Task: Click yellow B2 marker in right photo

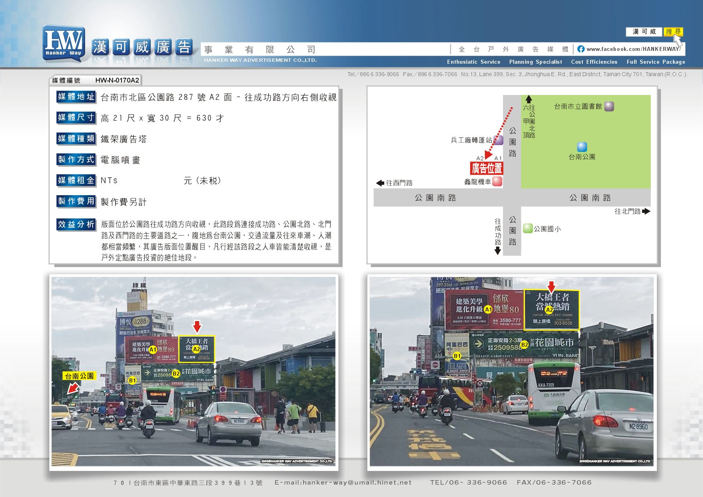Action: point(524,345)
